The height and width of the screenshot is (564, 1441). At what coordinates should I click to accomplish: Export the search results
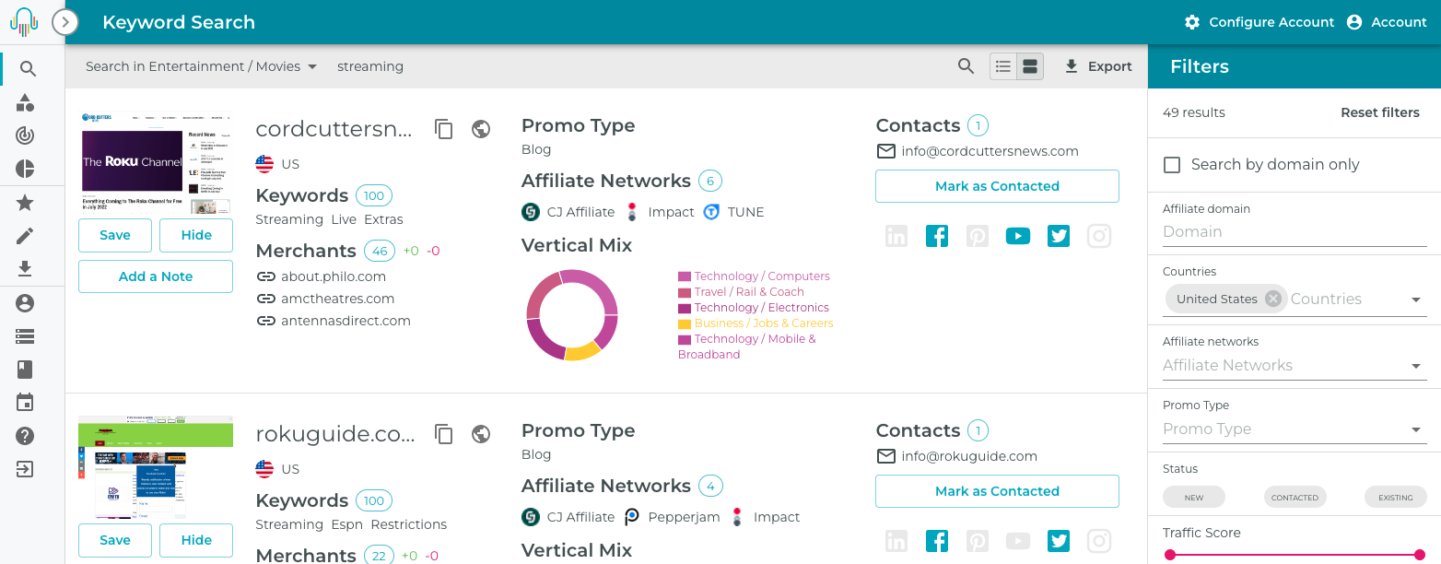click(1097, 66)
